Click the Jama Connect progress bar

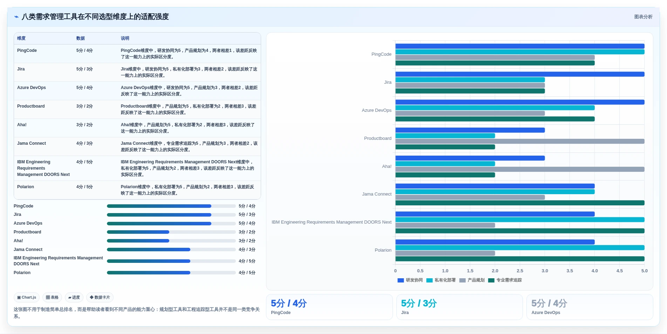tap(171, 250)
